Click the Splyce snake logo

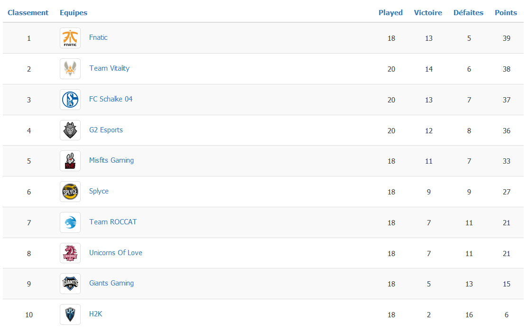70,192
